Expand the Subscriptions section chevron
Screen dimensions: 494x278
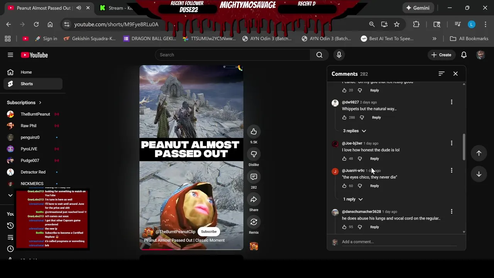40,103
